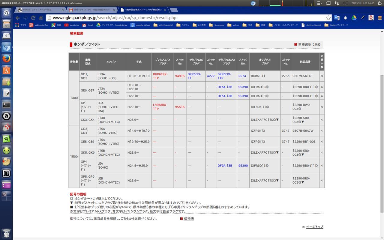The width and height of the screenshot is (384, 240).
Task: Open 交通 bookmark folder
Action: 247,25
